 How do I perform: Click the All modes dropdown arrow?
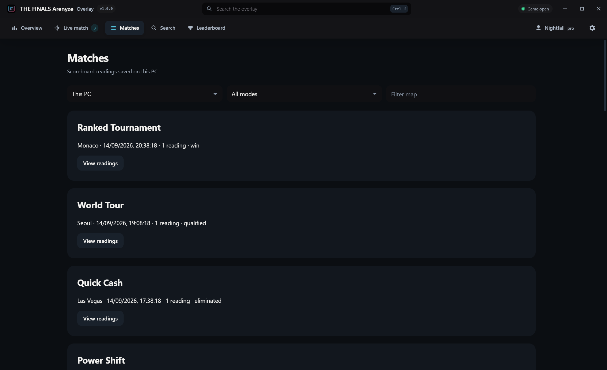click(x=375, y=94)
